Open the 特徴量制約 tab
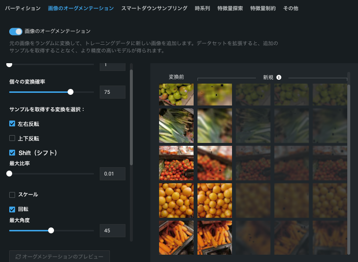Image resolution: width=358 pixels, height=262 pixels. 263,8
